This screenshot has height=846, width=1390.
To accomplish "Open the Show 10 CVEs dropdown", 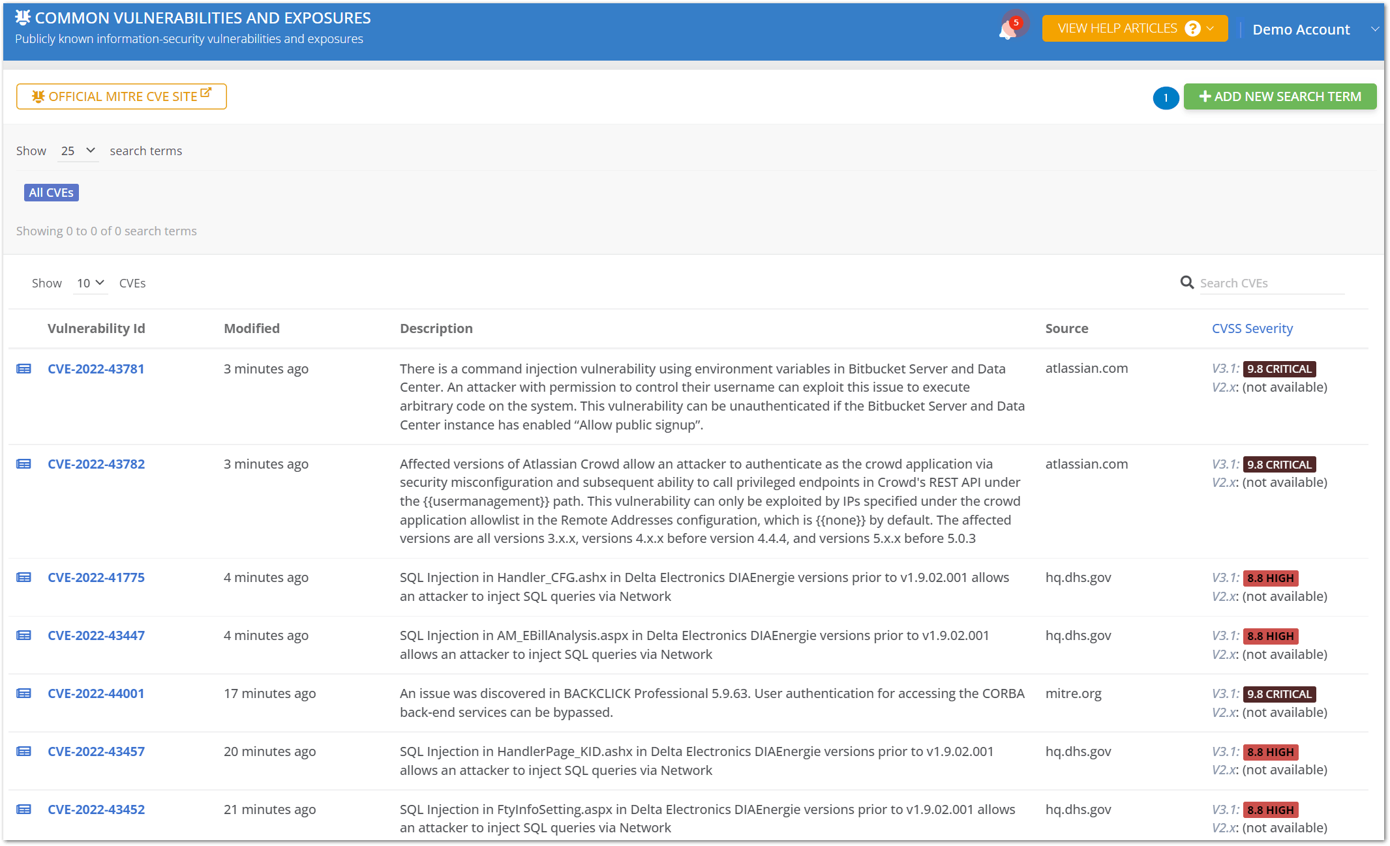I will [90, 283].
